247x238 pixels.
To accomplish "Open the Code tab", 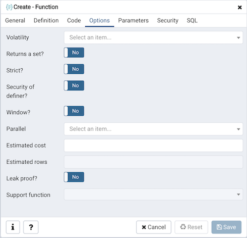I will tap(74, 20).
